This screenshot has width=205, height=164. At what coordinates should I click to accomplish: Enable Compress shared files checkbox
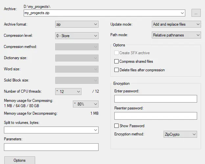tap(116, 61)
